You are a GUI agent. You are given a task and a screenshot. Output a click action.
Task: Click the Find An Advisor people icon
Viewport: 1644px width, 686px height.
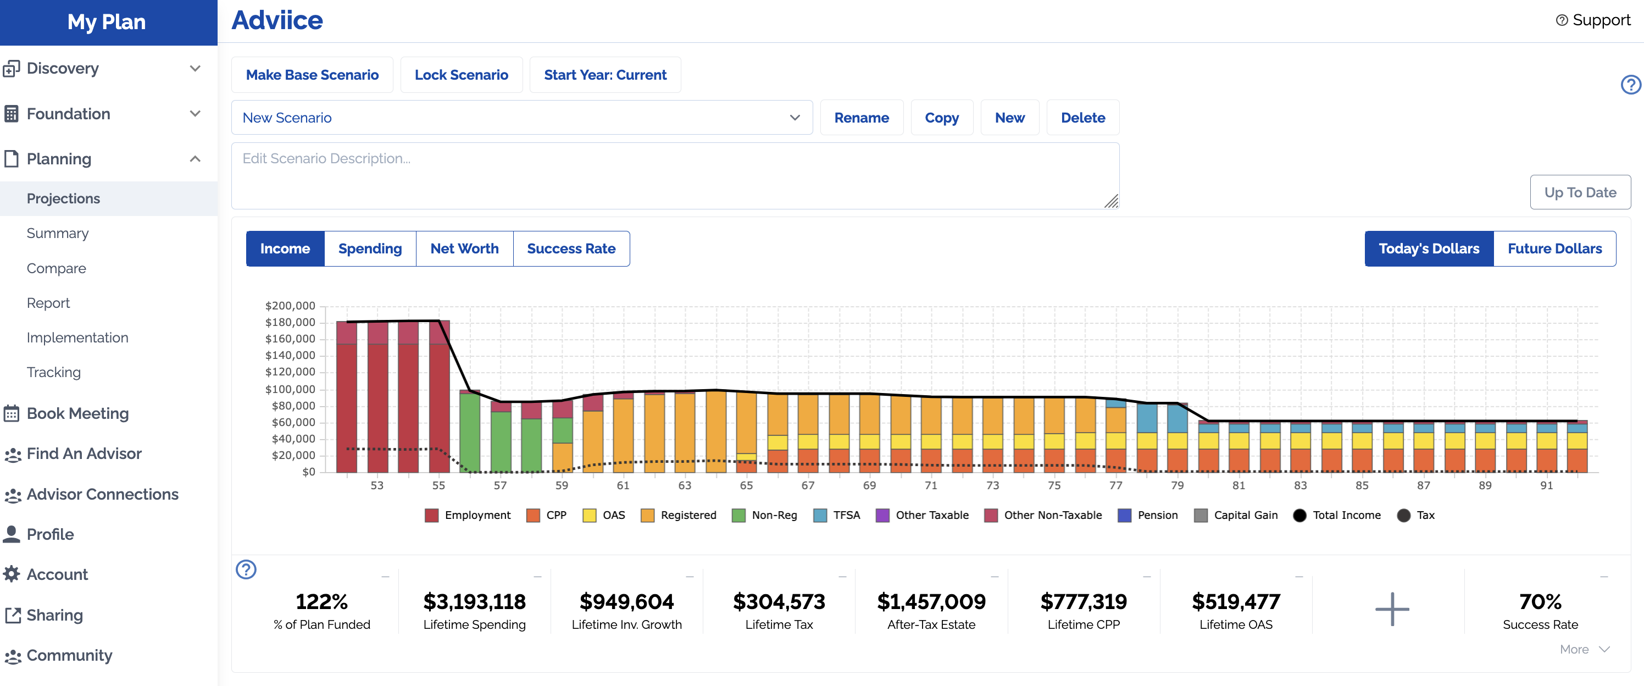[12, 454]
